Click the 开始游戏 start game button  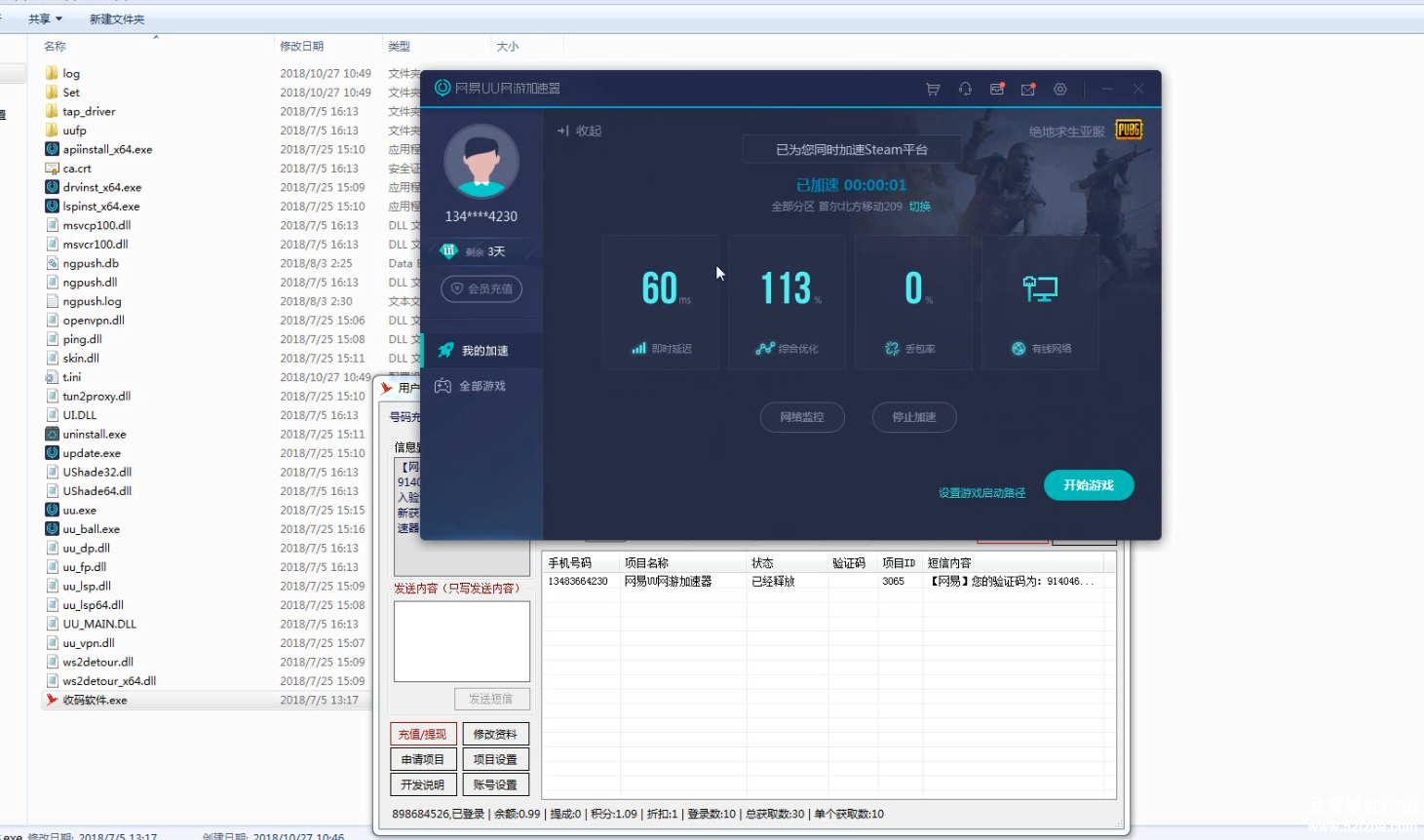pyautogui.click(x=1089, y=485)
